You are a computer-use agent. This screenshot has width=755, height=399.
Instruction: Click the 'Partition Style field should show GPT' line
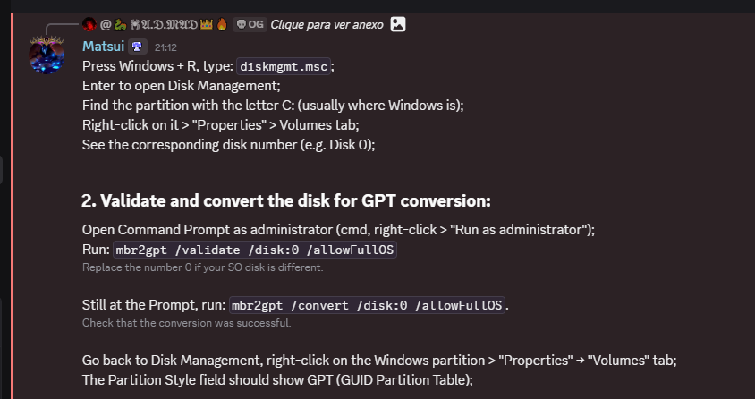pos(277,379)
